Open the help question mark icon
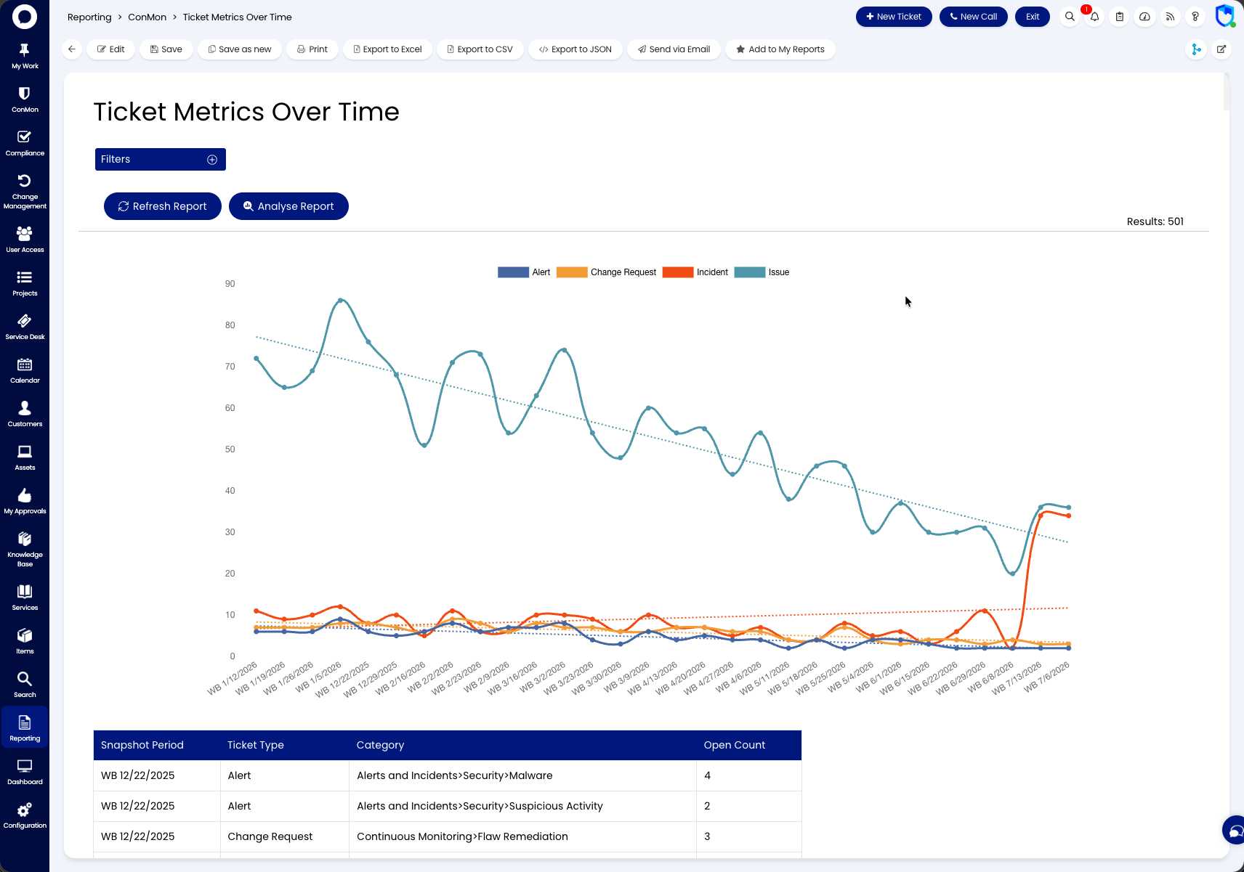This screenshot has width=1244, height=872. 1195,17
